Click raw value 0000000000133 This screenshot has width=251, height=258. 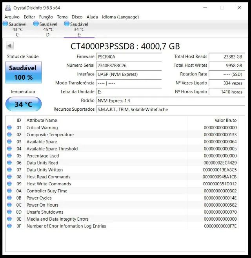tap(220, 135)
